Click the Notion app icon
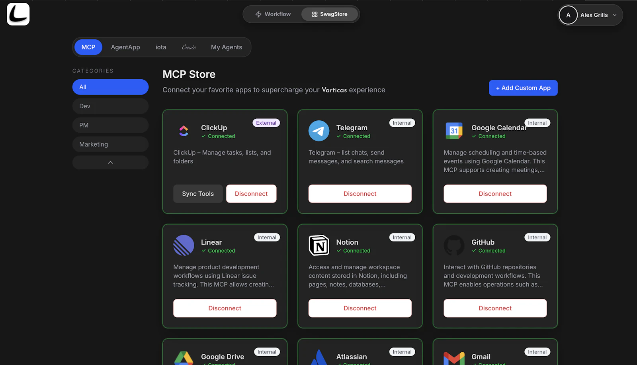637x365 pixels. tap(319, 245)
